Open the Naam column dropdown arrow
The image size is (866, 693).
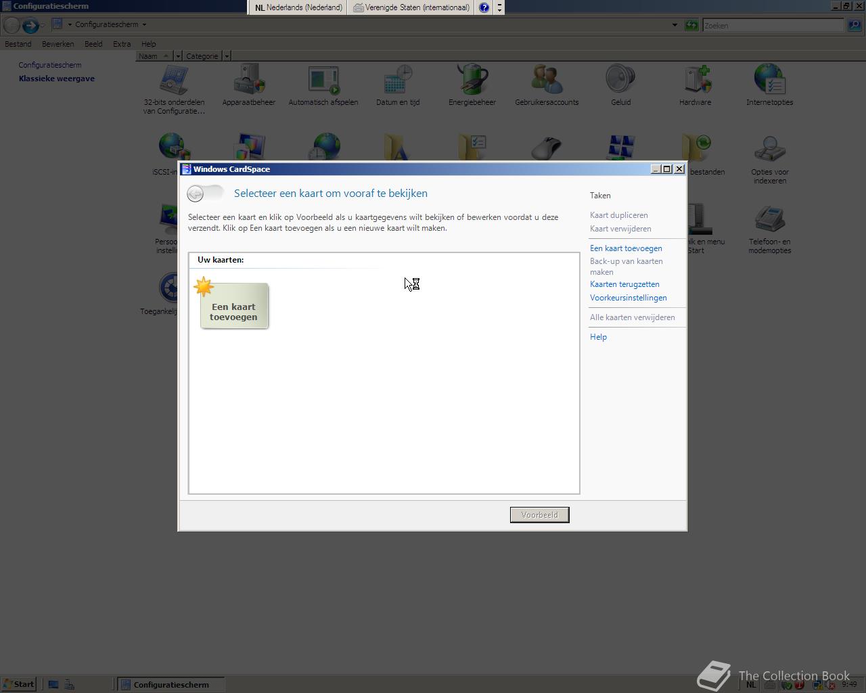click(x=178, y=56)
